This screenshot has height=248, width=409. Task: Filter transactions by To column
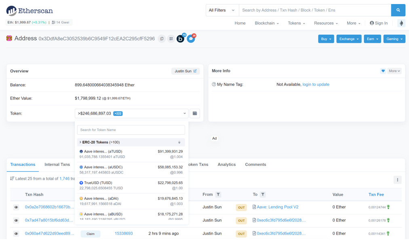pyautogui.click(x=263, y=195)
